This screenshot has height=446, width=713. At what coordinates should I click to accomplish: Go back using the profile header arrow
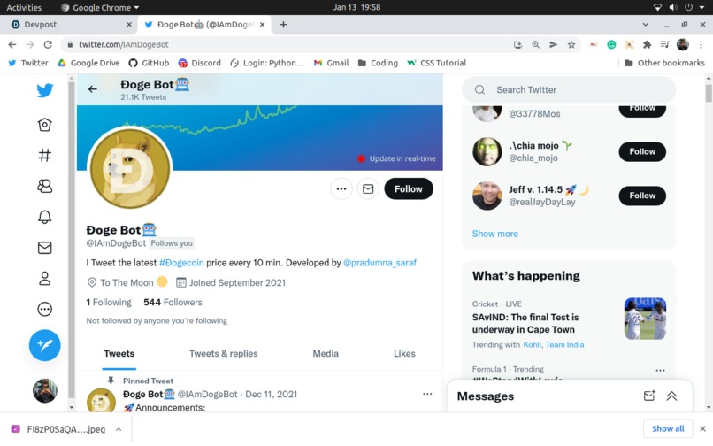click(93, 89)
